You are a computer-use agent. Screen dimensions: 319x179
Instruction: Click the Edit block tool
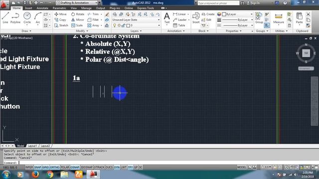(x=206, y=20)
